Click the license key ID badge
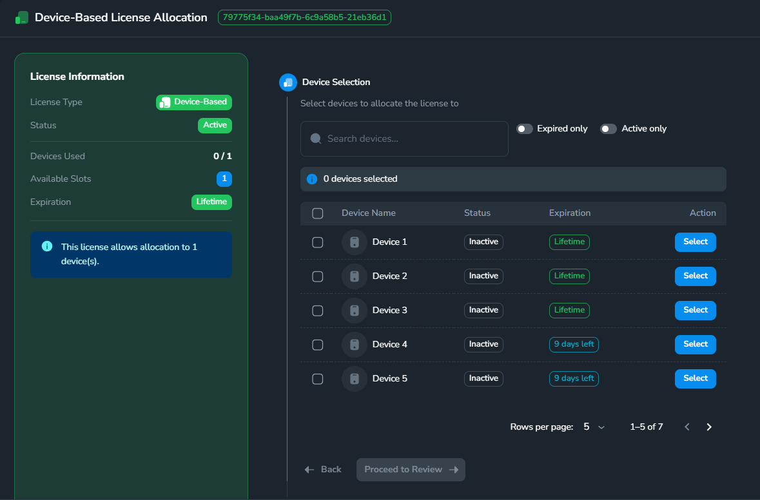Image resolution: width=760 pixels, height=500 pixels. pyautogui.click(x=304, y=17)
